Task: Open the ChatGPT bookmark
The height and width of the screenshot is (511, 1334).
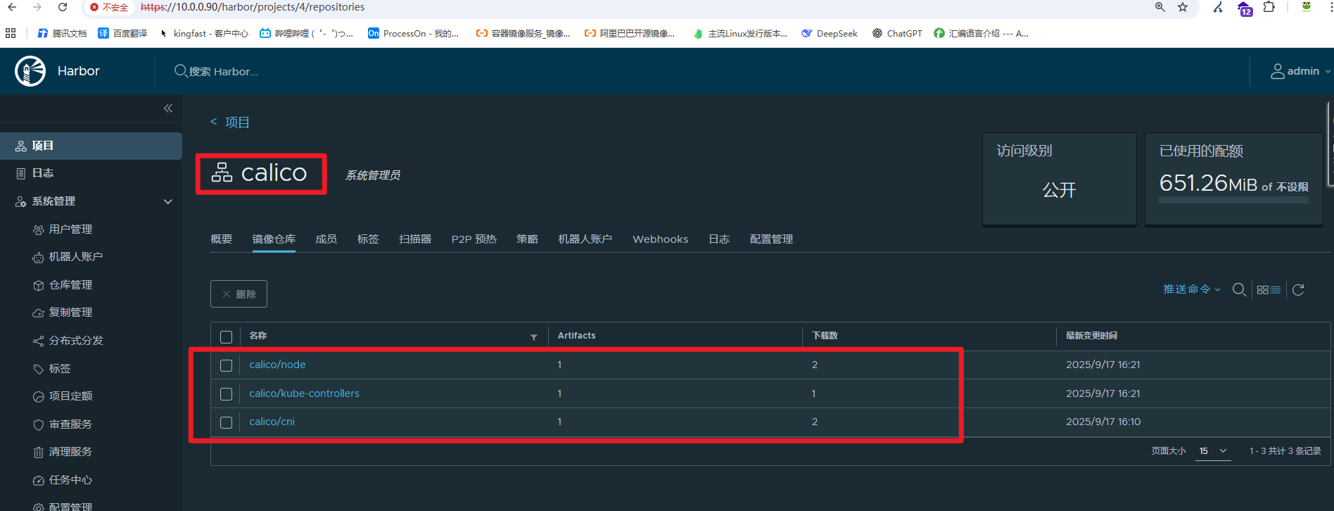Action: point(897,33)
